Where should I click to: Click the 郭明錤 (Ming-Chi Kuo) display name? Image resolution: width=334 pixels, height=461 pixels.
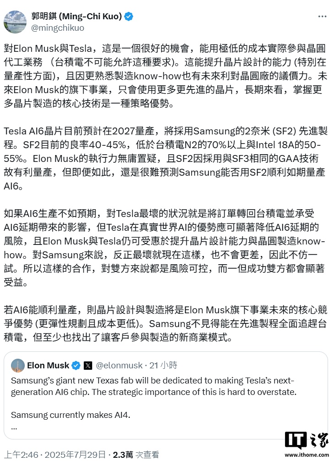(77, 16)
